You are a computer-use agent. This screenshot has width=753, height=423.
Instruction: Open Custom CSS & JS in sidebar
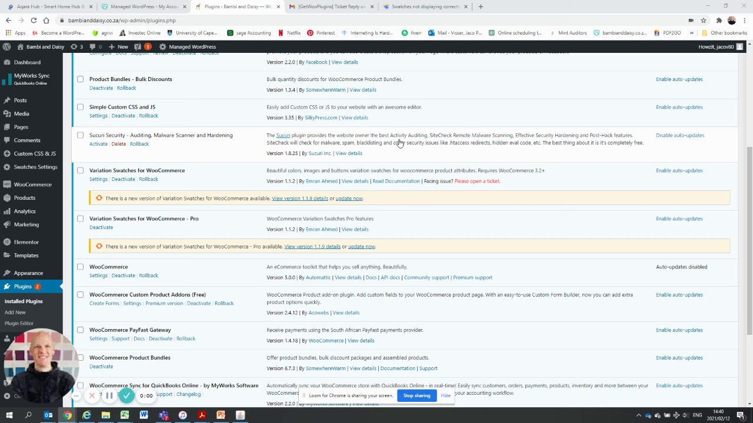tap(35, 154)
